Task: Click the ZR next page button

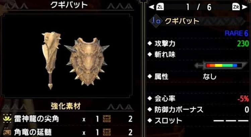Action: (x=236, y=7)
